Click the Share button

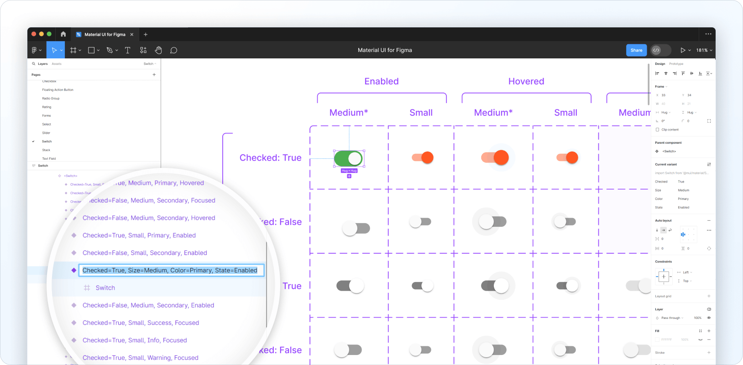coord(636,50)
